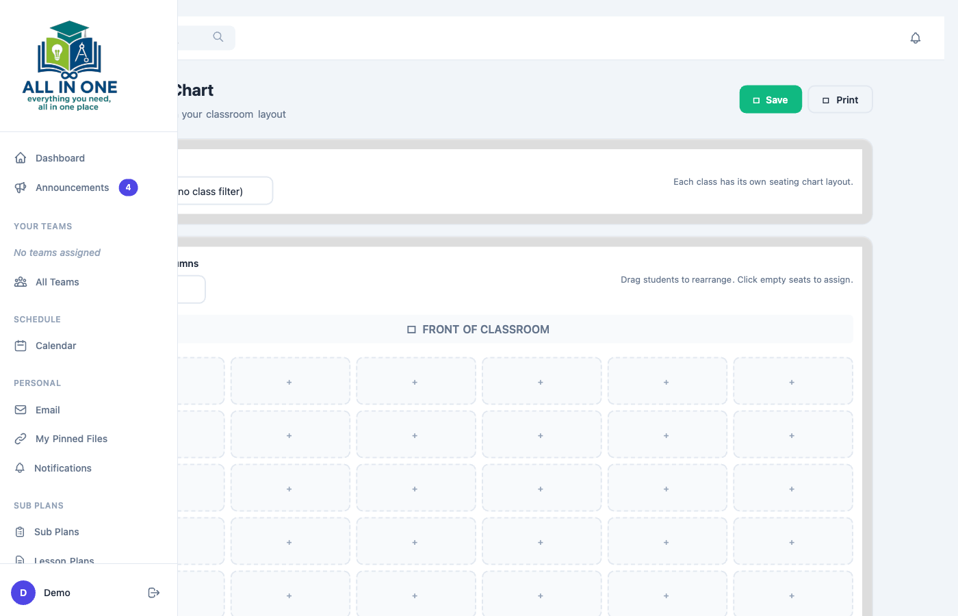The height and width of the screenshot is (616, 958).
Task: Click the My Pinned Files link icon
Action: [21, 439]
